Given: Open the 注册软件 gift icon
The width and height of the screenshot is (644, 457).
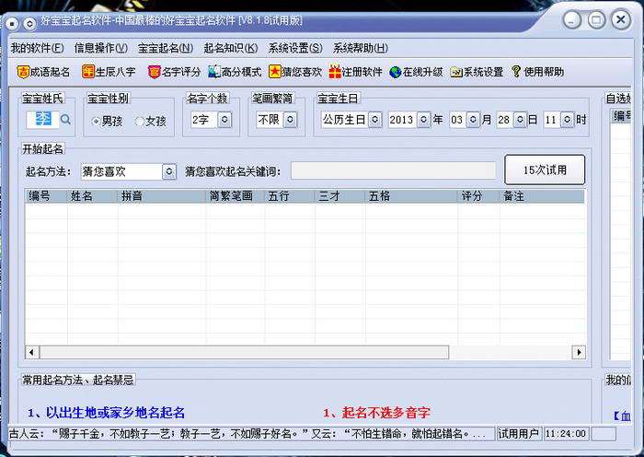Looking at the screenshot, I should click(335, 72).
